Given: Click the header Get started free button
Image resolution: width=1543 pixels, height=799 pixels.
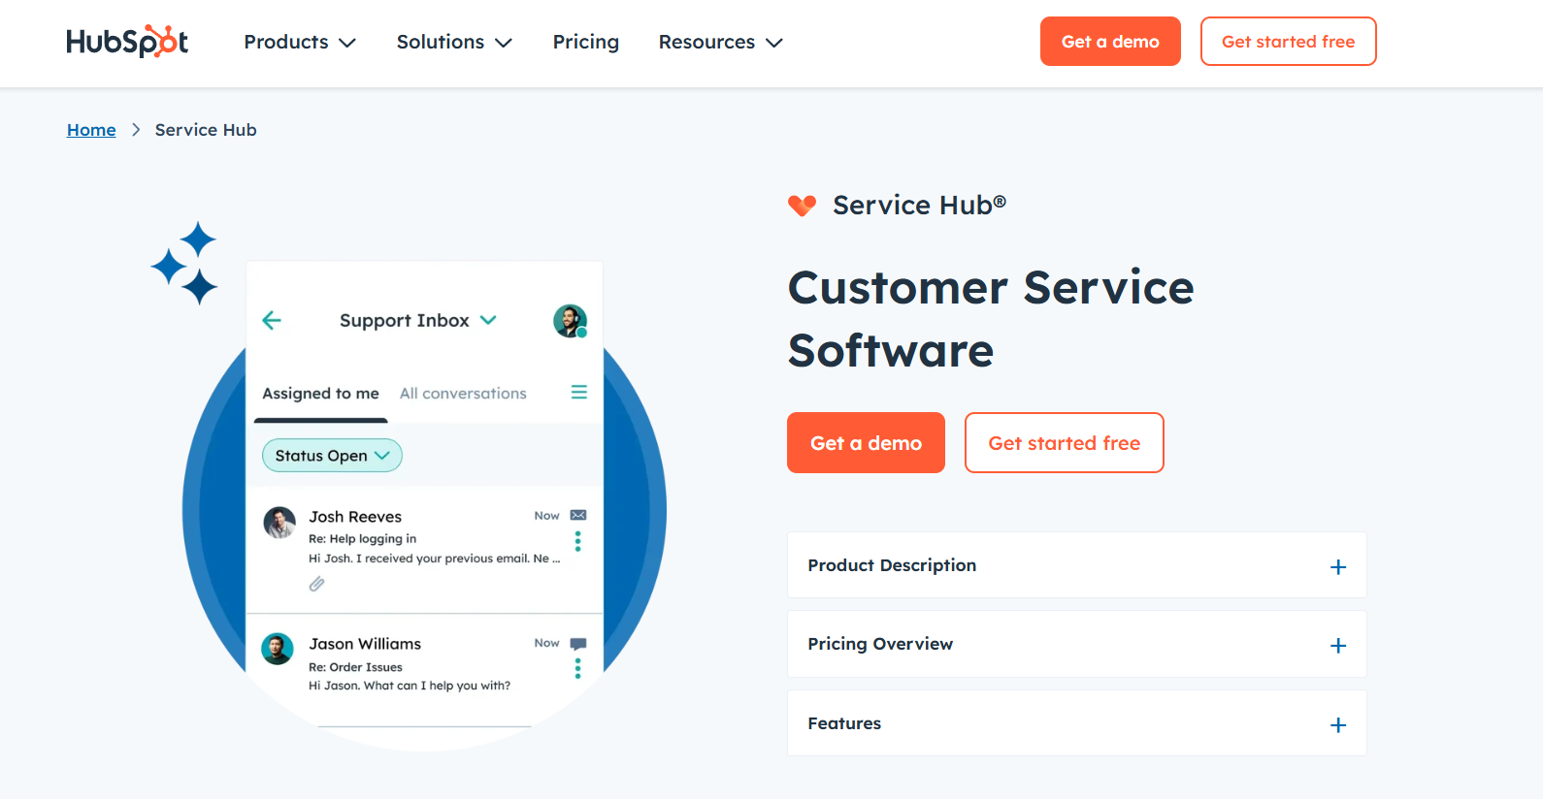Looking at the screenshot, I should tap(1288, 42).
